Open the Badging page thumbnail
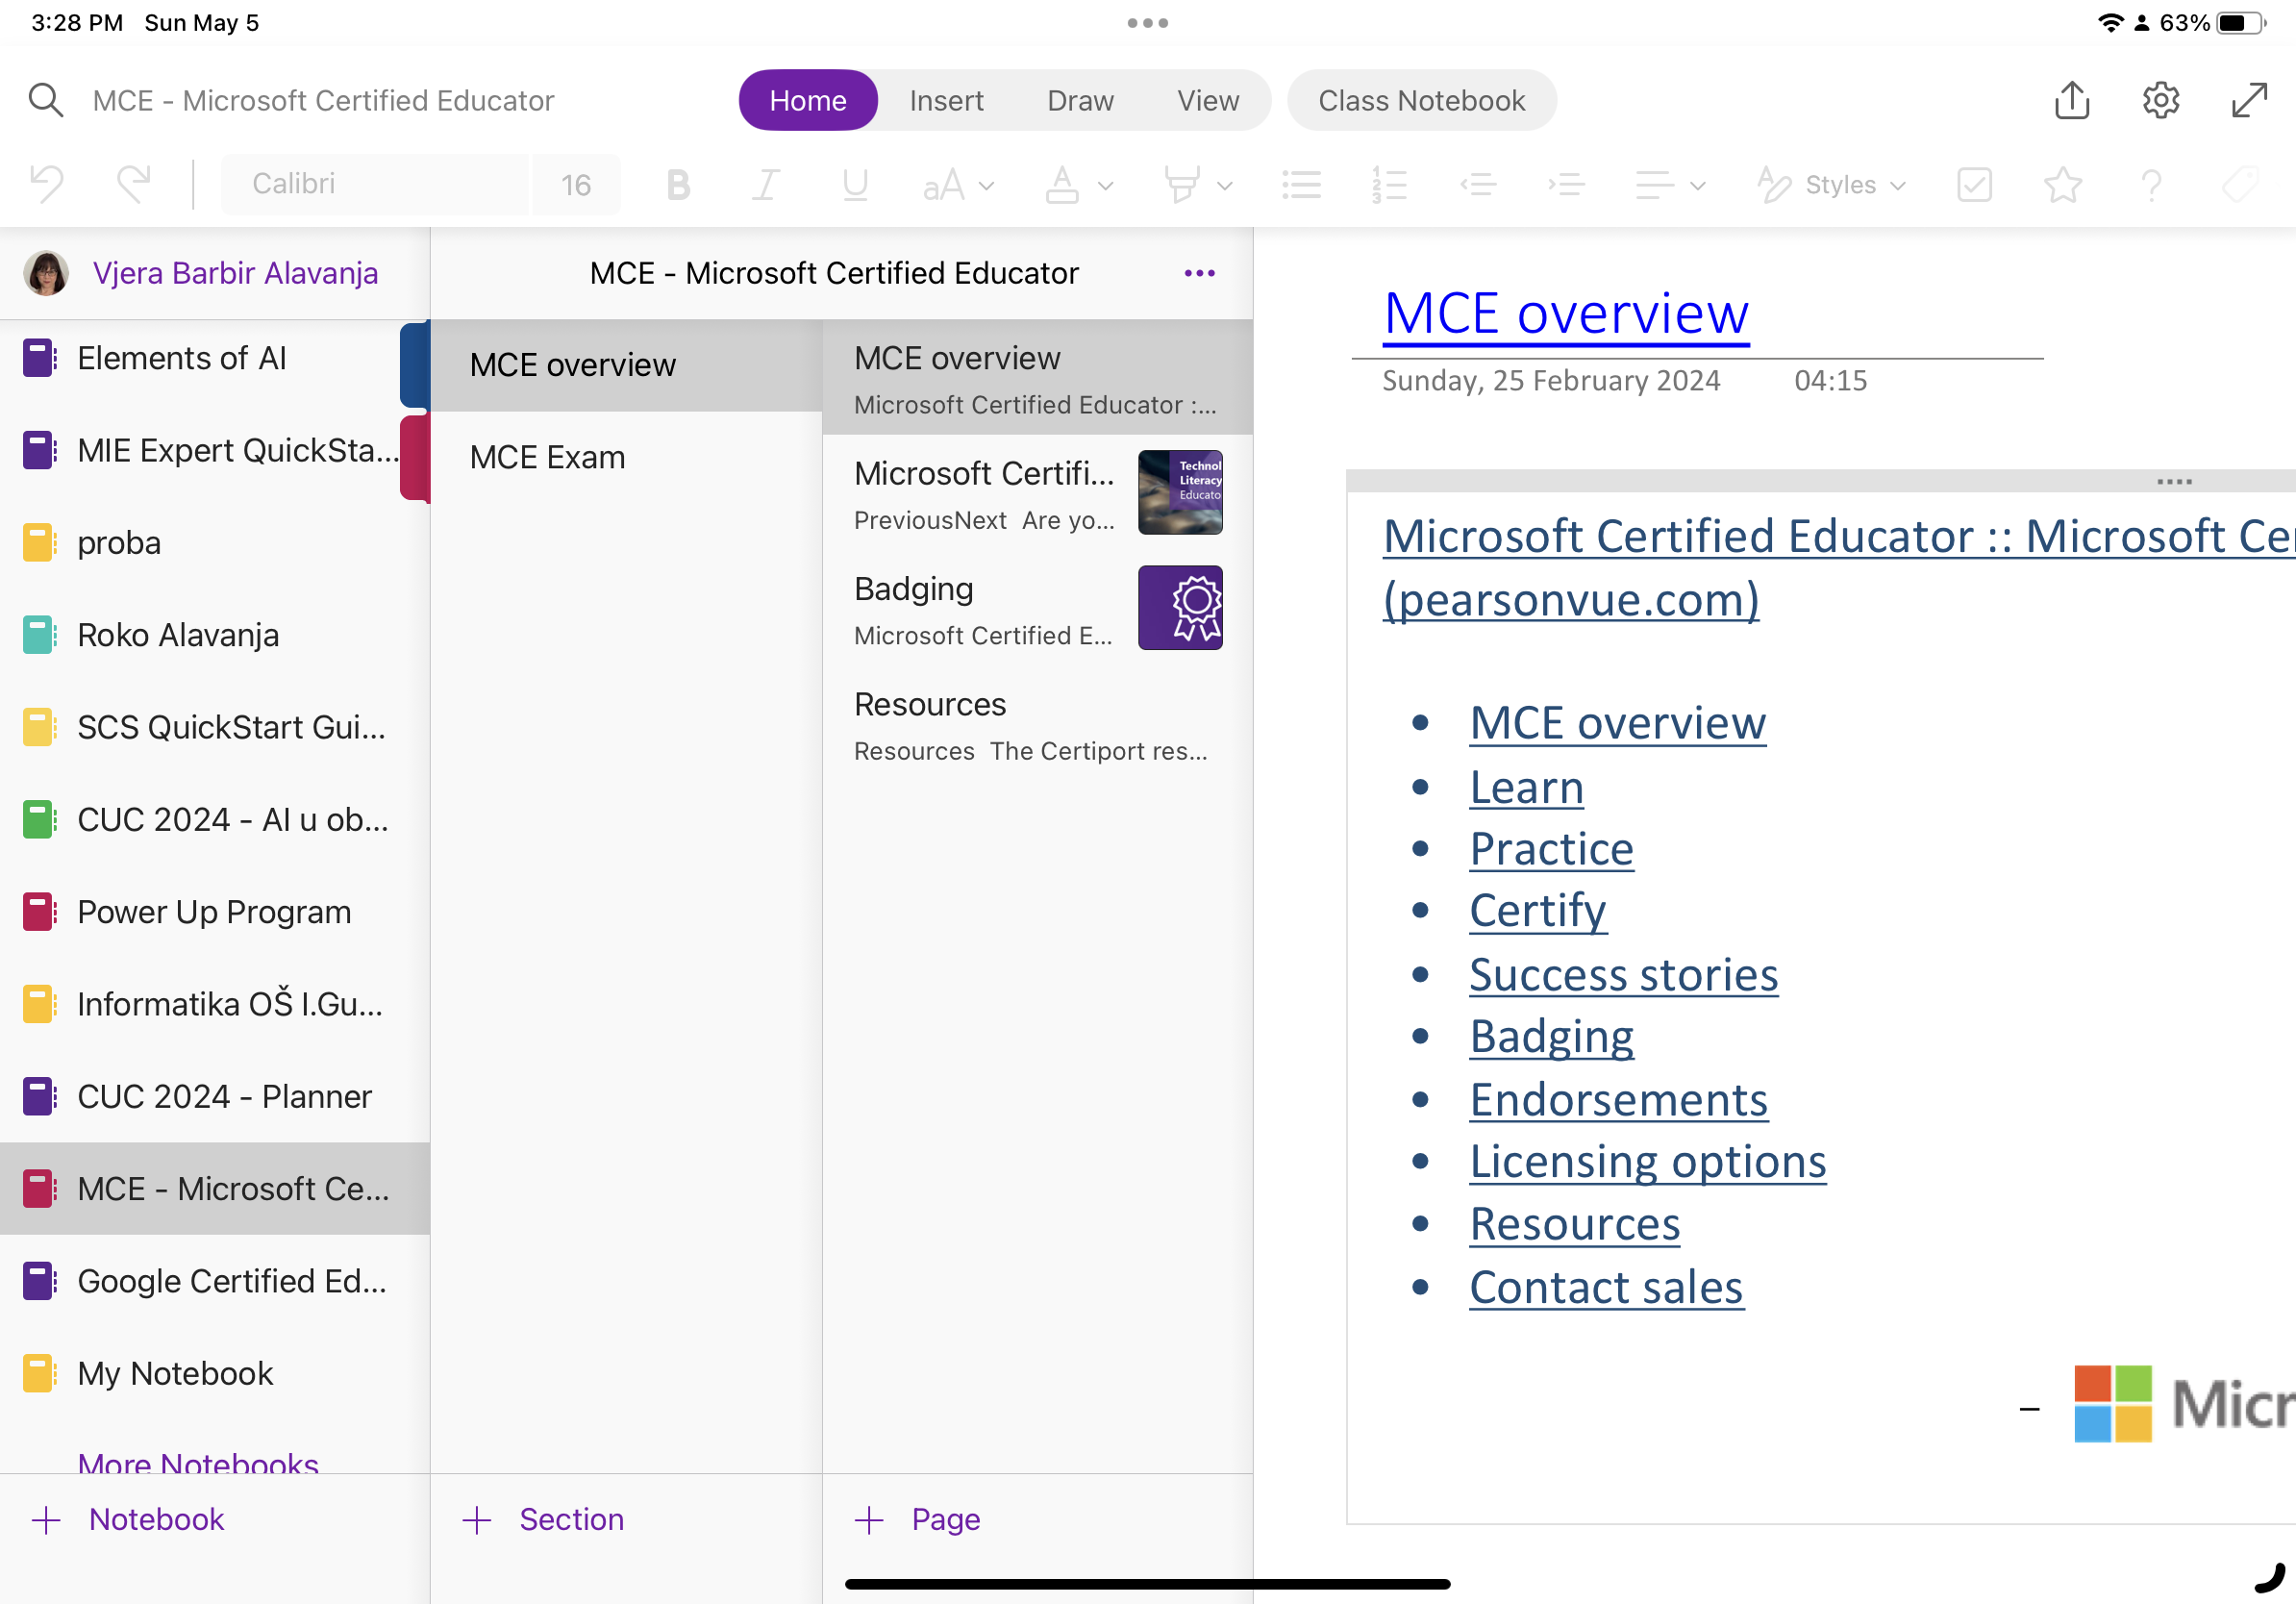This screenshot has height=1604, width=2296. (1180, 608)
